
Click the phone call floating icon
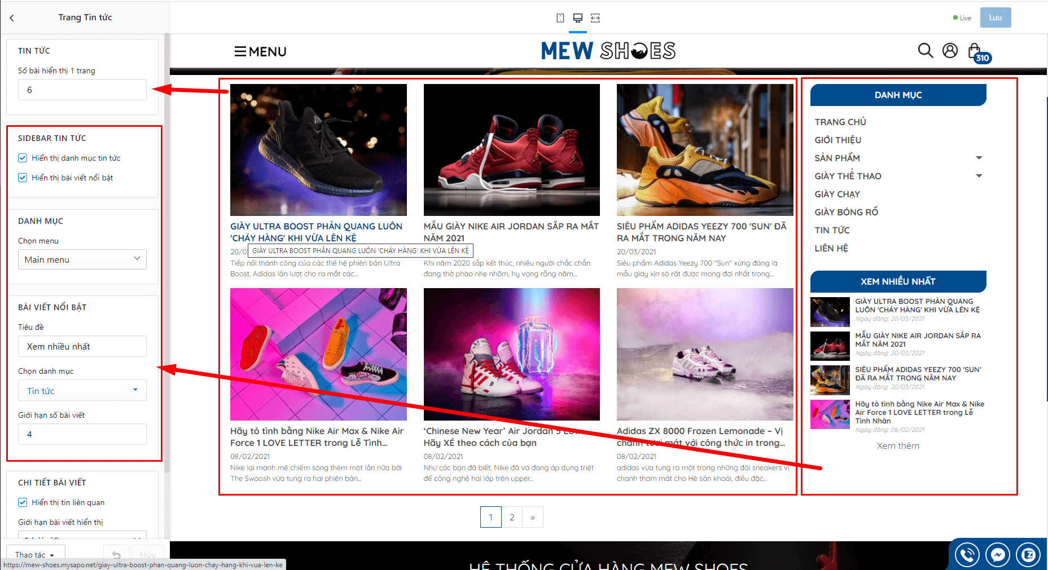tap(967, 555)
